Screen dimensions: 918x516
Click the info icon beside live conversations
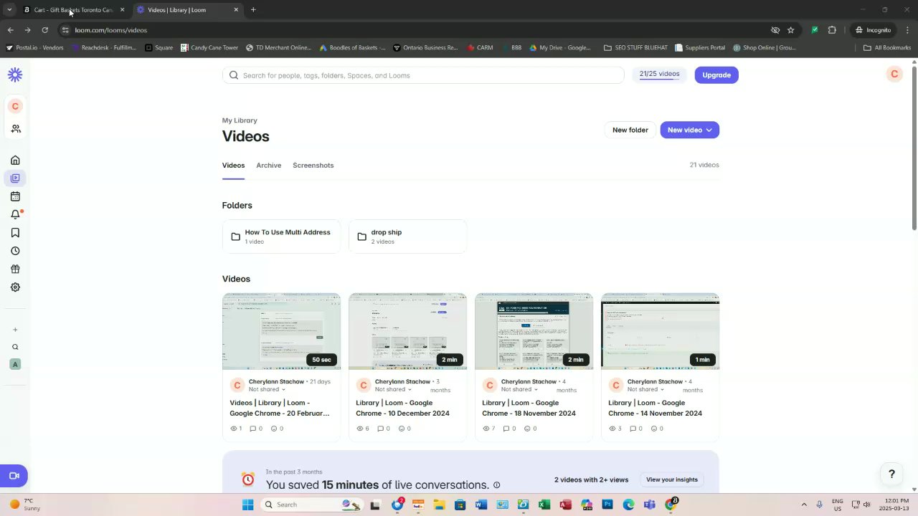[496, 485]
